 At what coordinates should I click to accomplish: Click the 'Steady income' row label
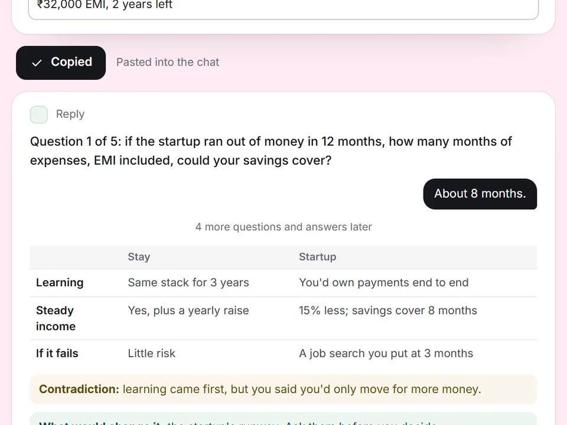[56, 318]
